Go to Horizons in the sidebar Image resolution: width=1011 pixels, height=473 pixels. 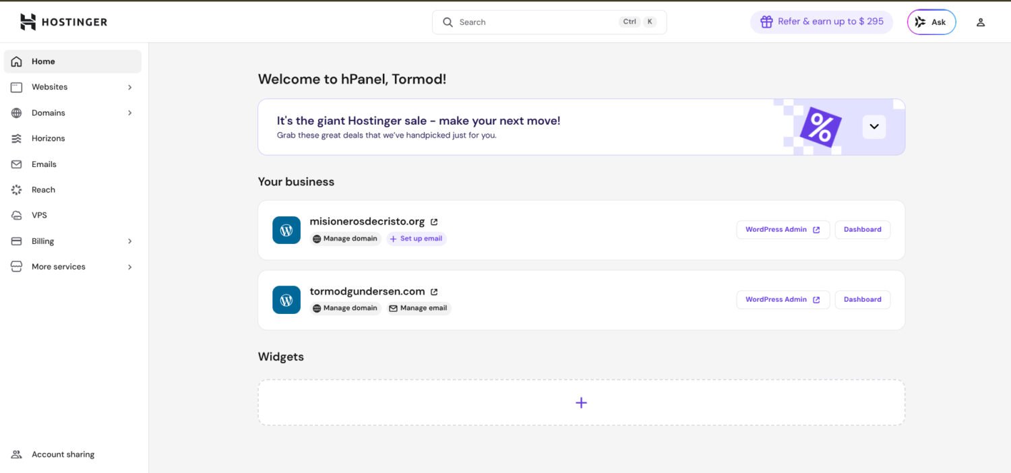(48, 138)
